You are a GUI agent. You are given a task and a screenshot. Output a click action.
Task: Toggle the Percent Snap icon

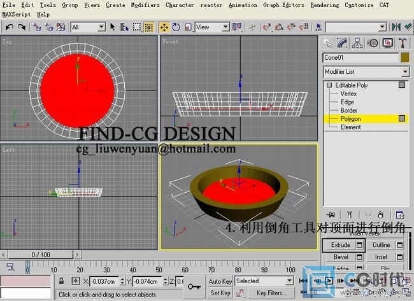click(291, 27)
